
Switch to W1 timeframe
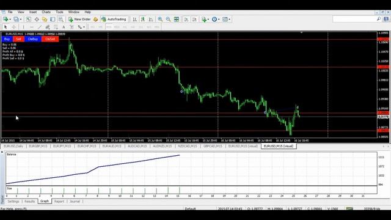tap(149, 27)
